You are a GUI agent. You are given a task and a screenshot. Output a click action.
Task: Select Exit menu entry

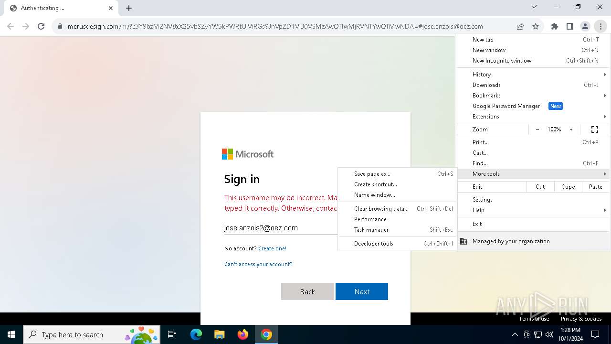(x=533, y=224)
